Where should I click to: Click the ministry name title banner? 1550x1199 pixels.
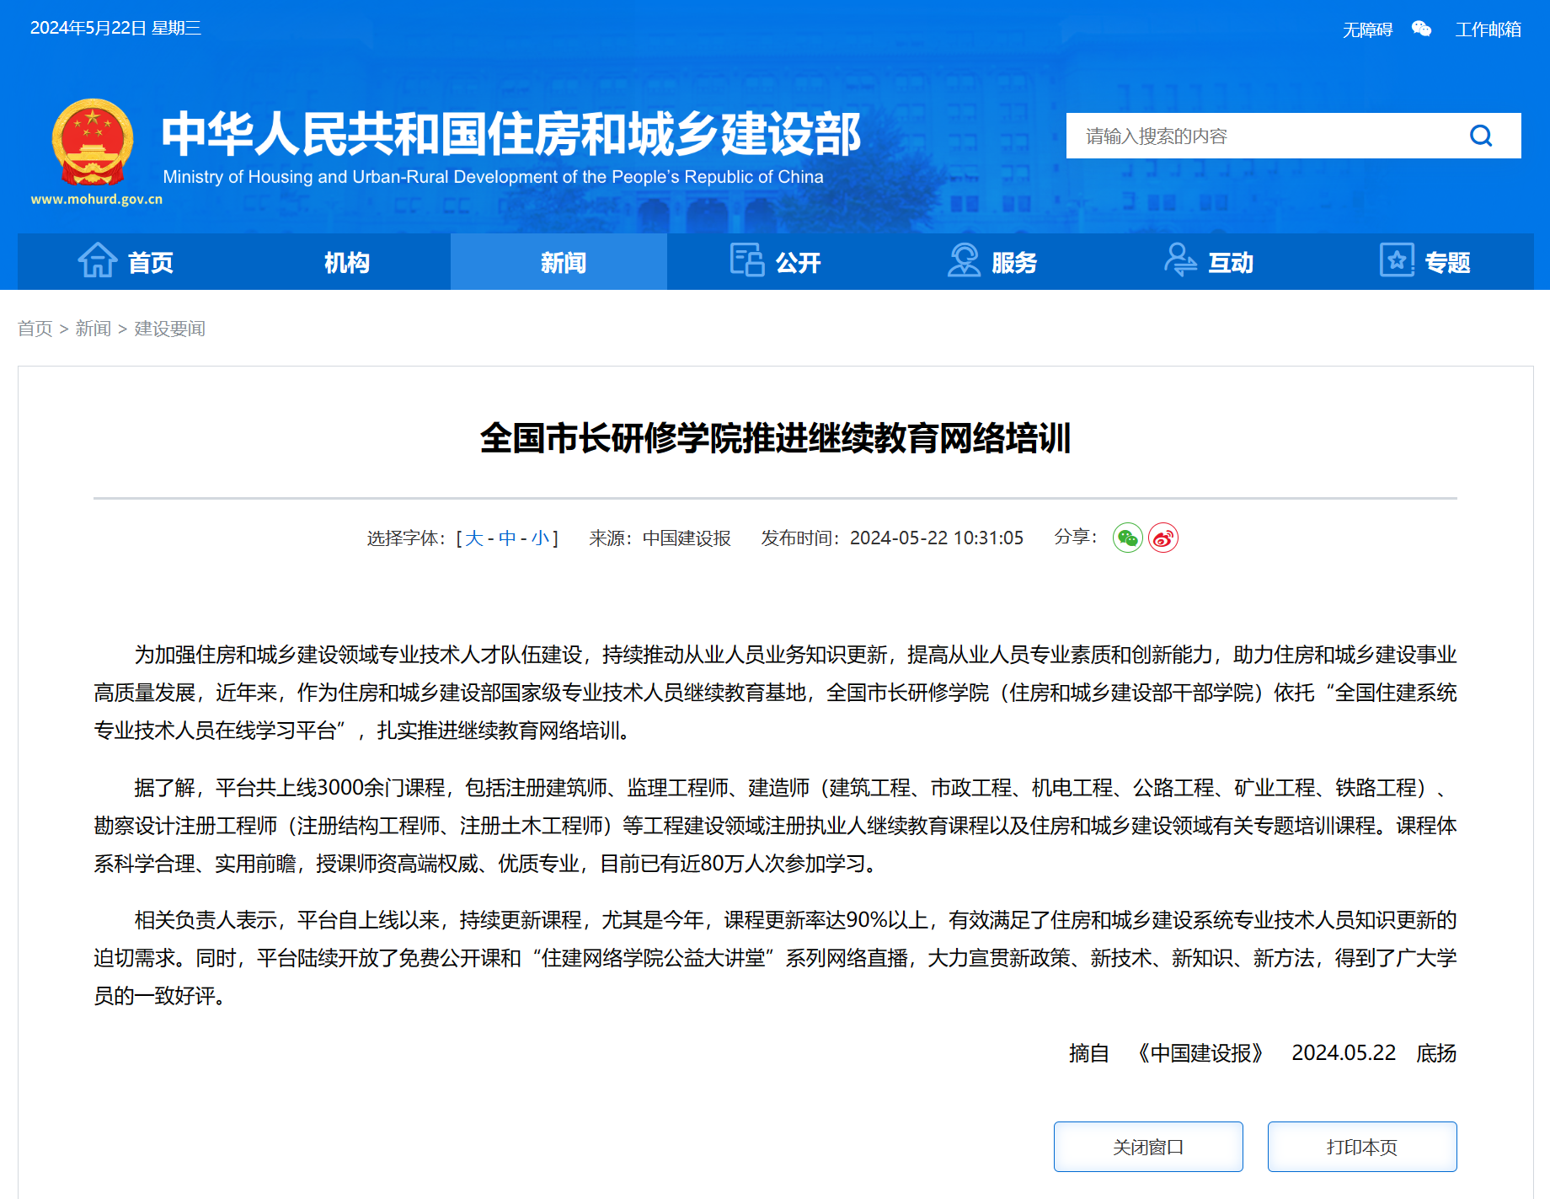coord(510,133)
